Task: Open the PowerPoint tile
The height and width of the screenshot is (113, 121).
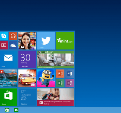Action: click(x=60, y=73)
